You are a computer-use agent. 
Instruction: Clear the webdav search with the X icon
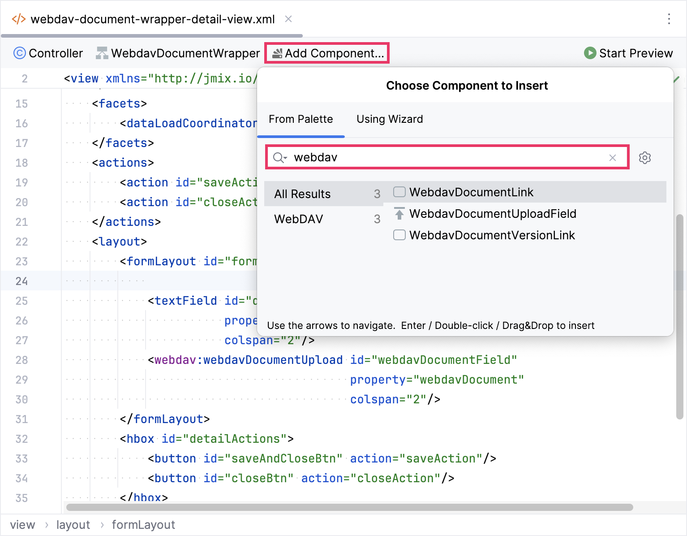(x=612, y=157)
